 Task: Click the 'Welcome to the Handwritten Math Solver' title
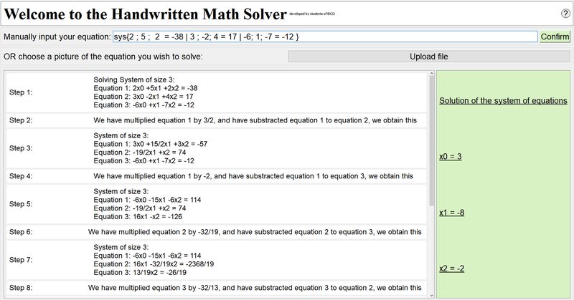pyautogui.click(x=145, y=14)
